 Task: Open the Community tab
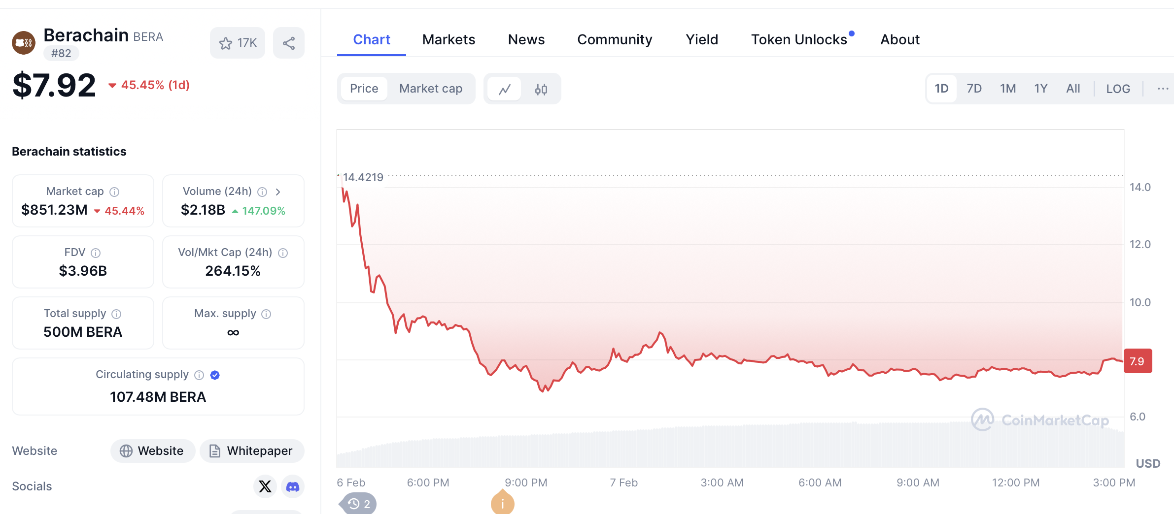[x=615, y=39]
